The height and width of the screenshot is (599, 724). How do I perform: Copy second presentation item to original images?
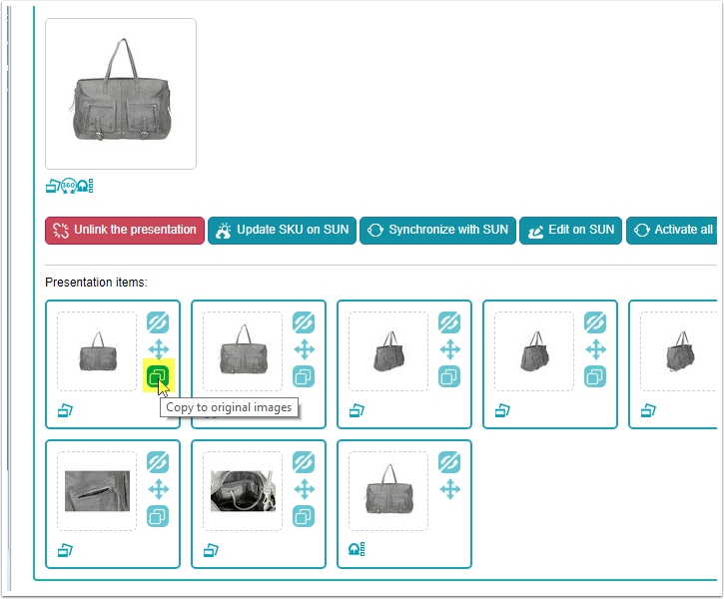[304, 376]
